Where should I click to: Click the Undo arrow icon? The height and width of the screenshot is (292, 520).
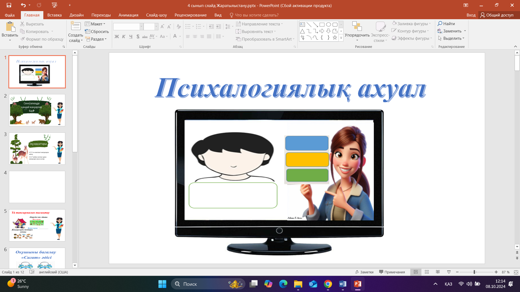pyautogui.click(x=23, y=5)
